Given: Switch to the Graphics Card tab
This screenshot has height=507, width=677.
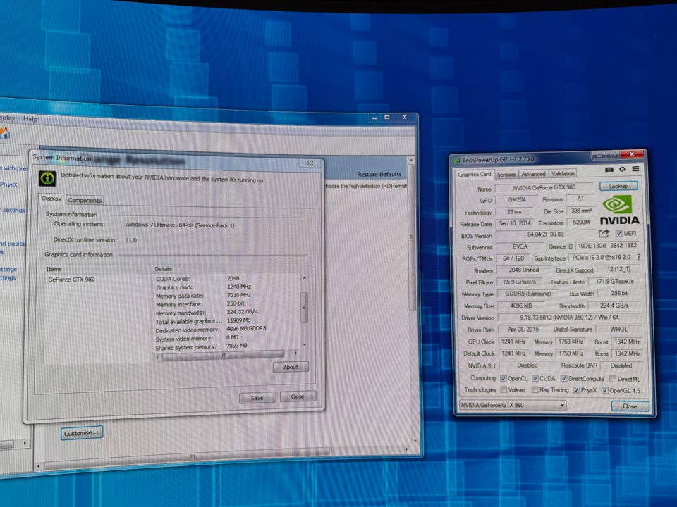Looking at the screenshot, I should click(x=474, y=174).
